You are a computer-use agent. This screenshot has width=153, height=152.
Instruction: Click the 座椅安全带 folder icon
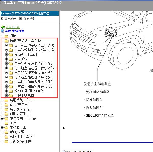pyautogui.click(x=6, y=128)
